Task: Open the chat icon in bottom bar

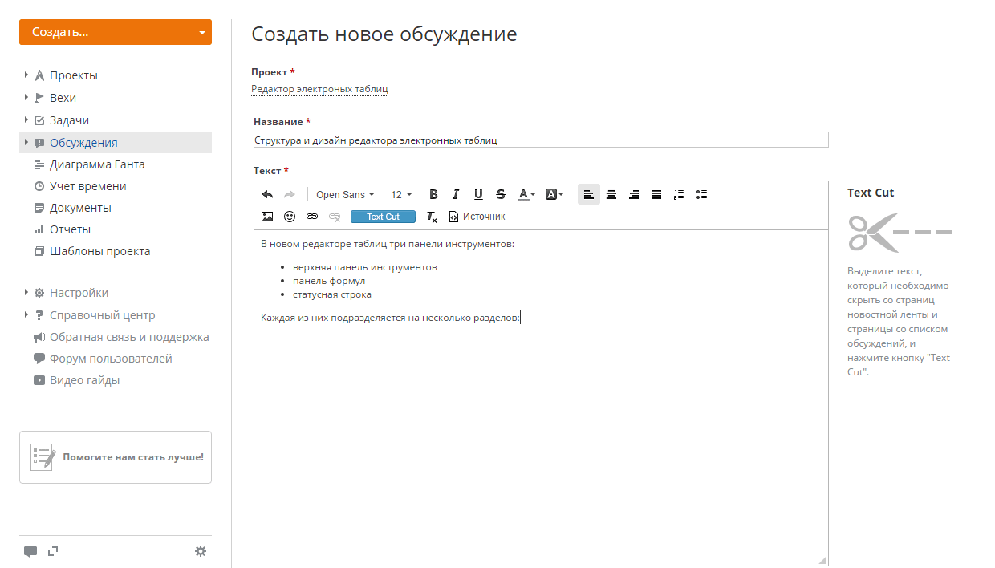Action: 30,551
